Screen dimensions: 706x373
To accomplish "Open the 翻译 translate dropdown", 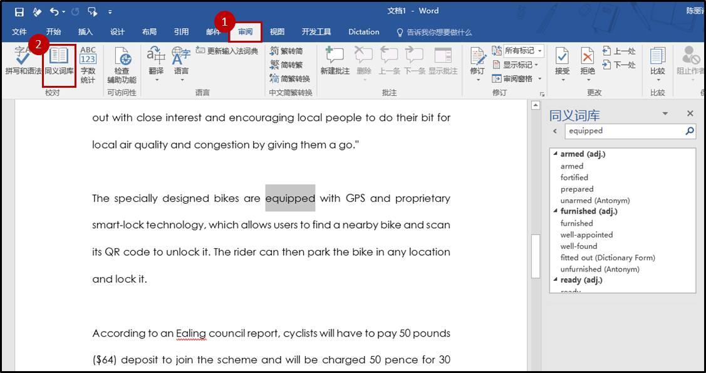I will pyautogui.click(x=156, y=64).
